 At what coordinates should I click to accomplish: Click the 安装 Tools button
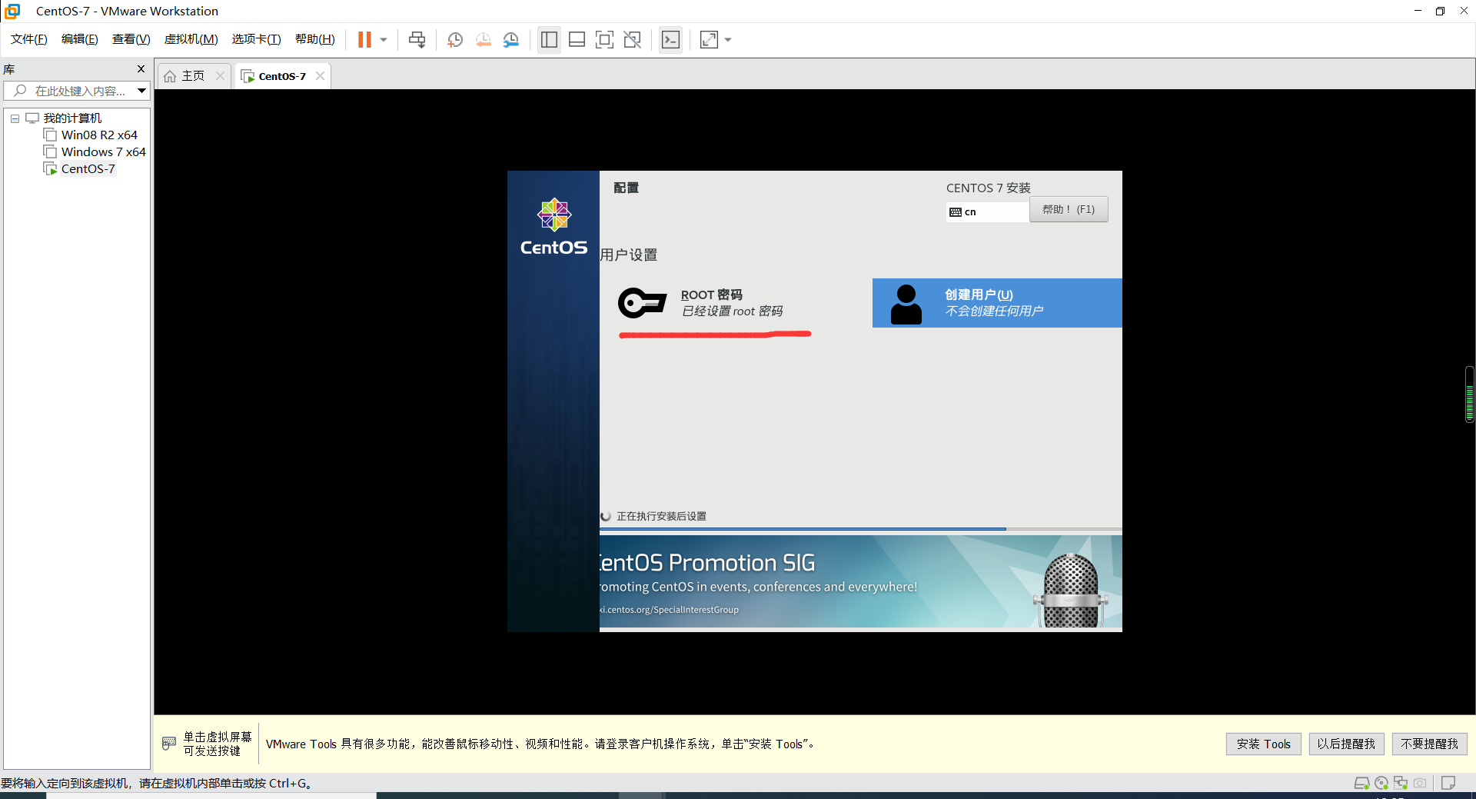tap(1263, 744)
